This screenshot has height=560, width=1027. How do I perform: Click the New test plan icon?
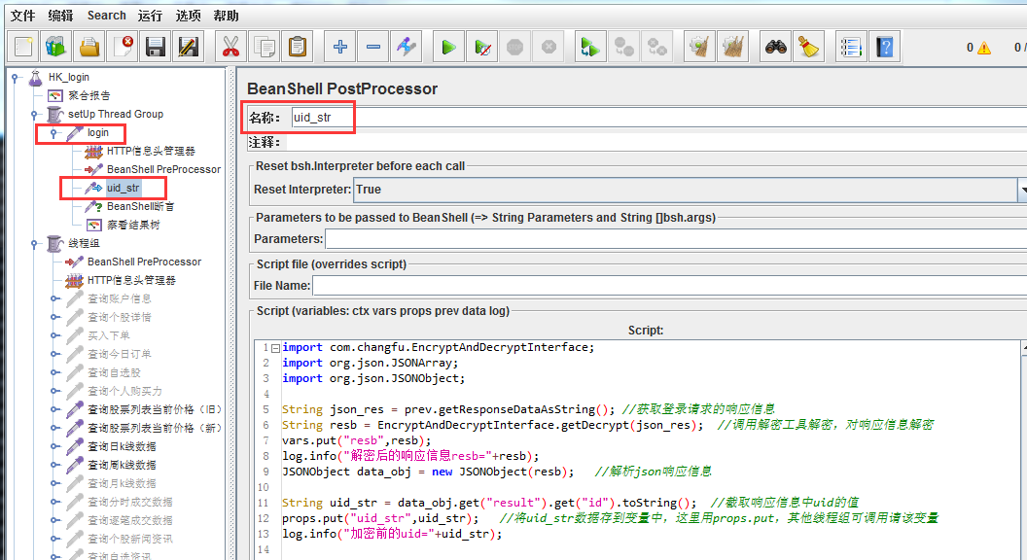[x=23, y=47]
